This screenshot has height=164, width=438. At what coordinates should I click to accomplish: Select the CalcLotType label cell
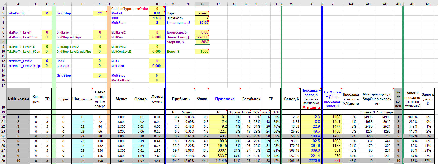coord(121,9)
